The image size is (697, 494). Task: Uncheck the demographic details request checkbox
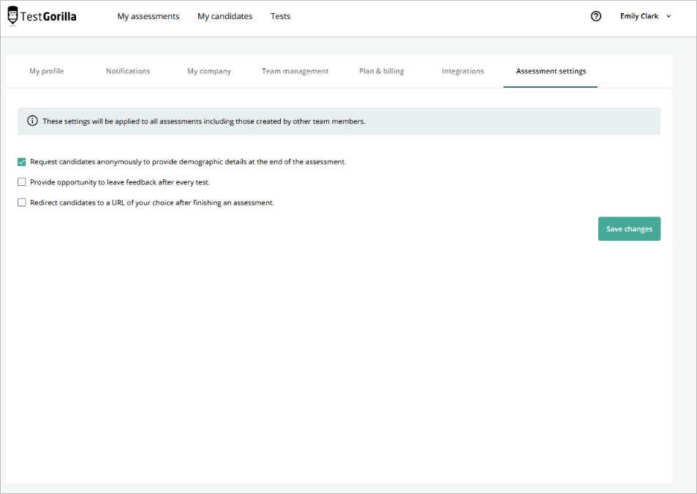tap(22, 162)
